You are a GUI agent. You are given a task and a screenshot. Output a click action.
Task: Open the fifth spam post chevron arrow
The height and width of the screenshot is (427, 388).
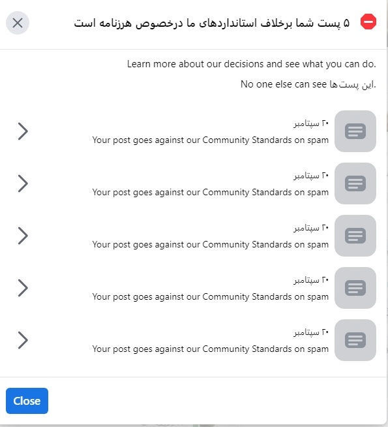pos(23,340)
